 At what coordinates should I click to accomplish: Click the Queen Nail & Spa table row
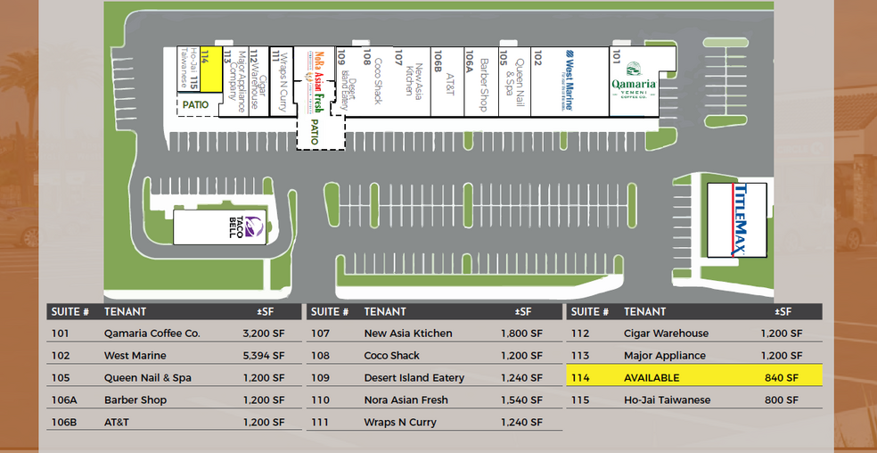click(x=174, y=377)
